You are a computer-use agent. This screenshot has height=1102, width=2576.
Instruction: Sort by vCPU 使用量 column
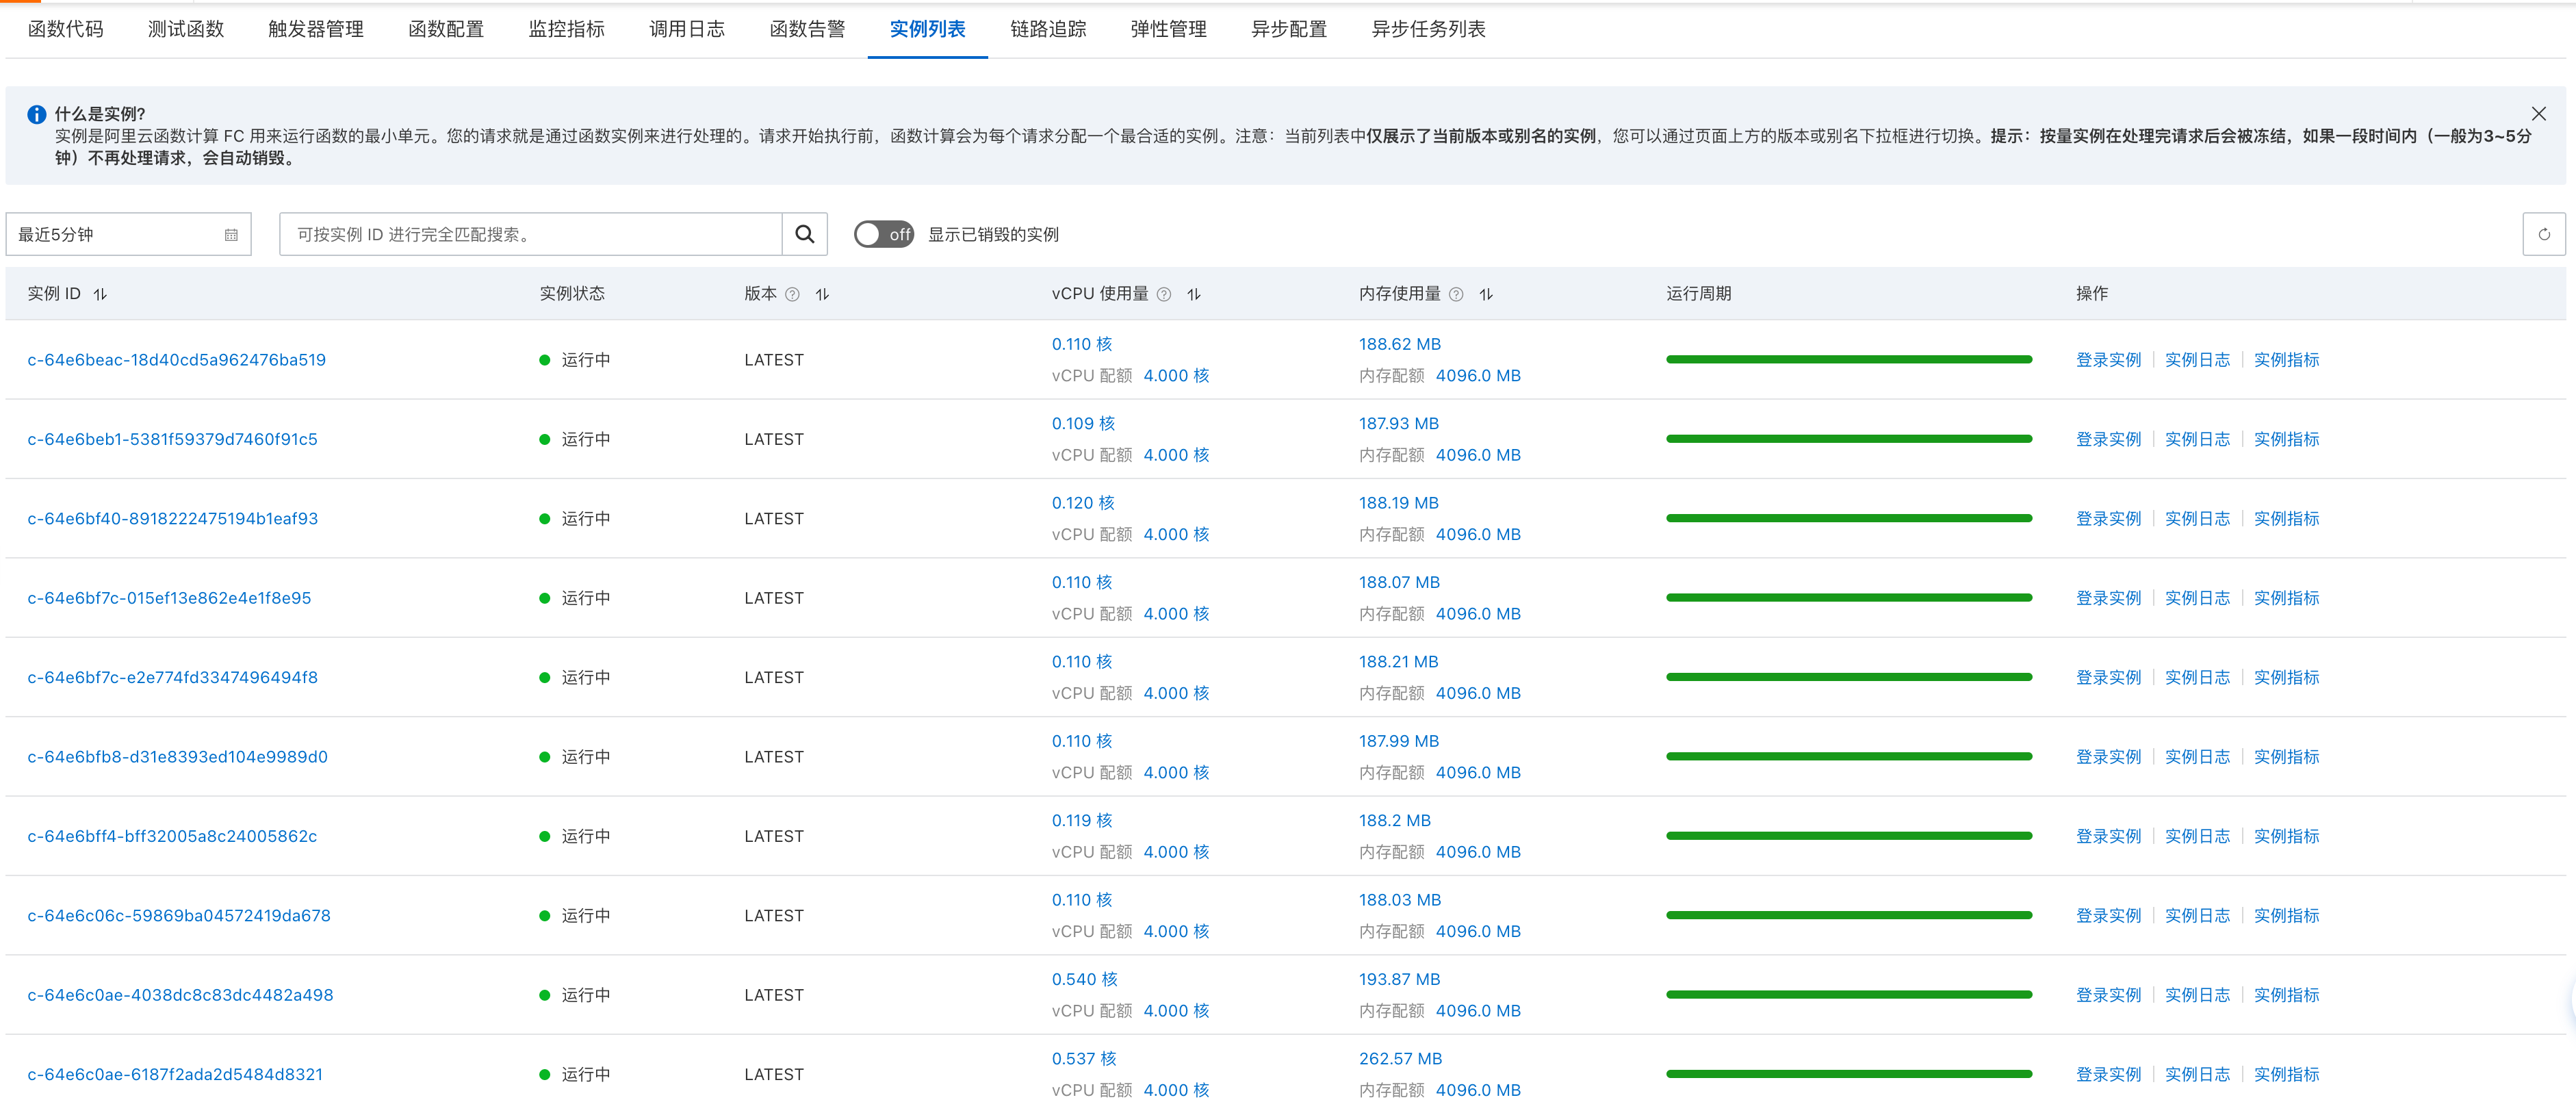1194,294
